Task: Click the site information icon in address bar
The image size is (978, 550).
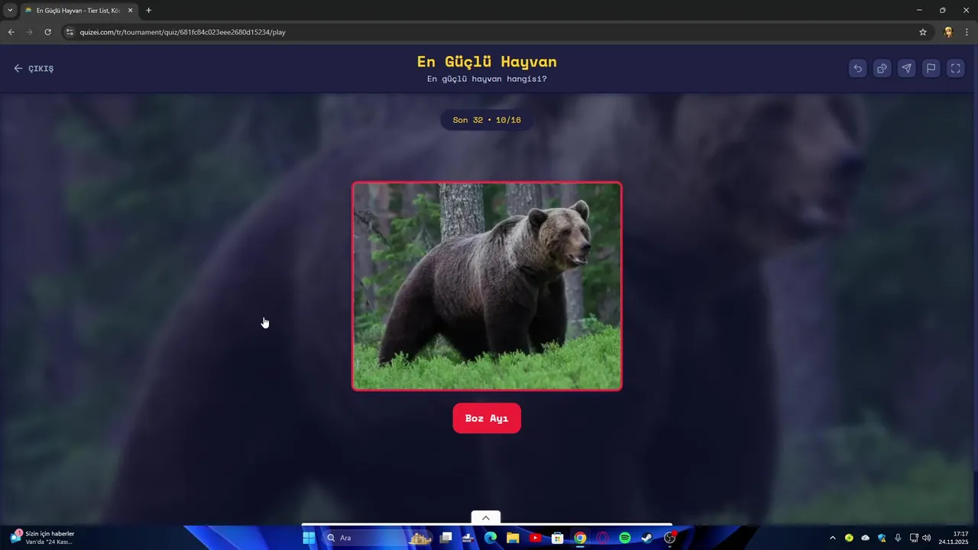Action: [70, 32]
